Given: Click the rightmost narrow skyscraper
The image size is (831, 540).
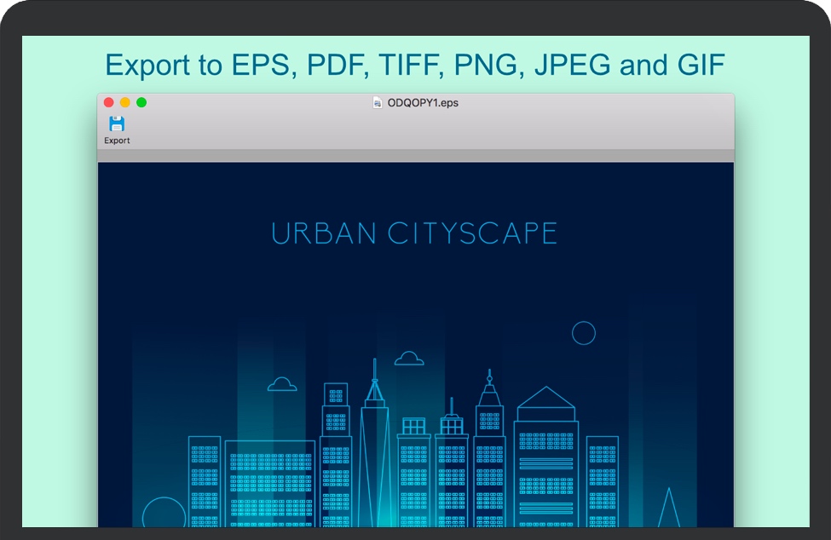Looking at the screenshot, I should point(602,481).
